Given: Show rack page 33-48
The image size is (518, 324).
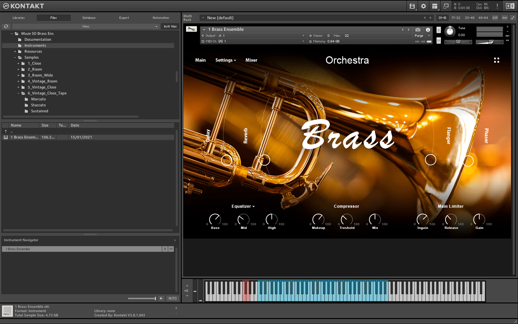Looking at the screenshot, I should (469, 18).
